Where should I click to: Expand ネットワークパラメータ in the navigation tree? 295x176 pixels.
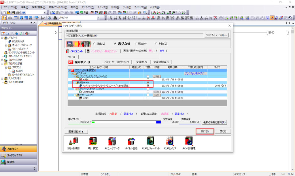point(6,45)
